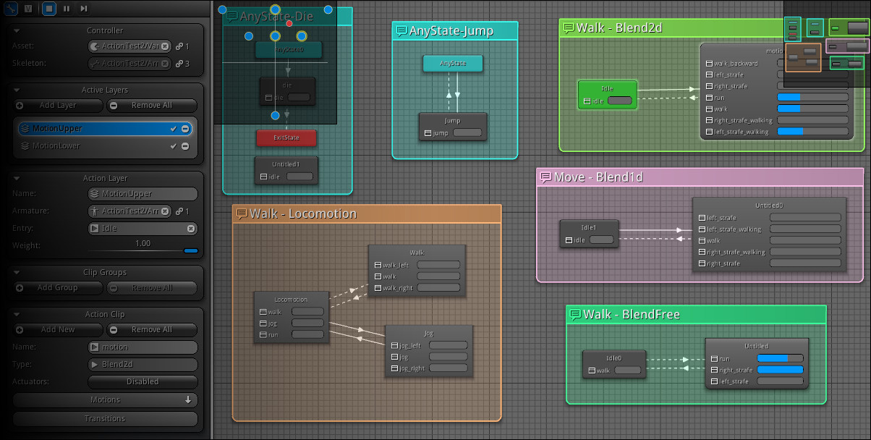Clear the Skeleton field value
This screenshot has height=440, width=871.
165,64
